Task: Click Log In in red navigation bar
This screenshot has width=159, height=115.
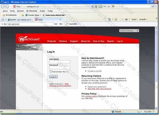Action: tap(120, 41)
